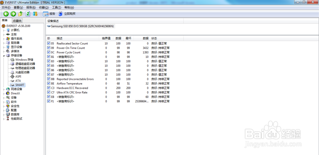The image size is (319, 155).
Task: Select the 性能测试 benchmark tree icon
Action: tap(8, 119)
